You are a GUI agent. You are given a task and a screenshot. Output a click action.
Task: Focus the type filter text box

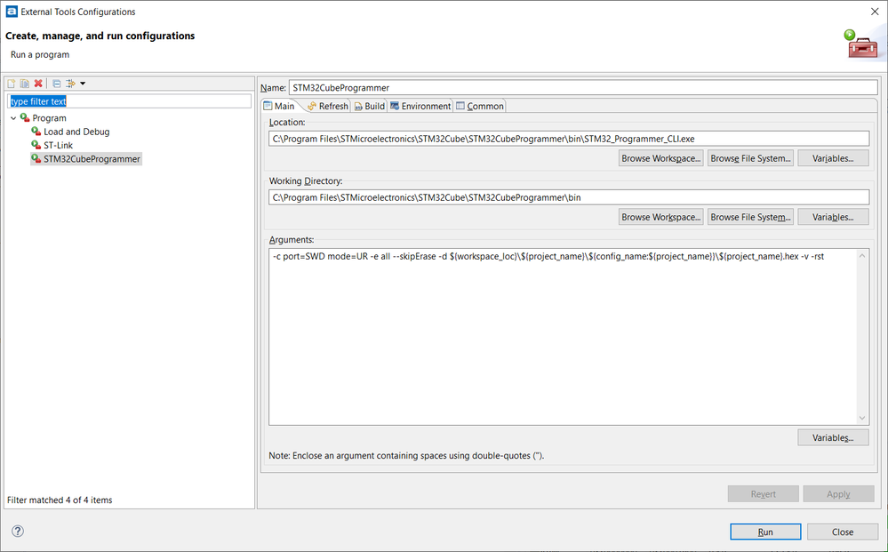[x=129, y=101]
